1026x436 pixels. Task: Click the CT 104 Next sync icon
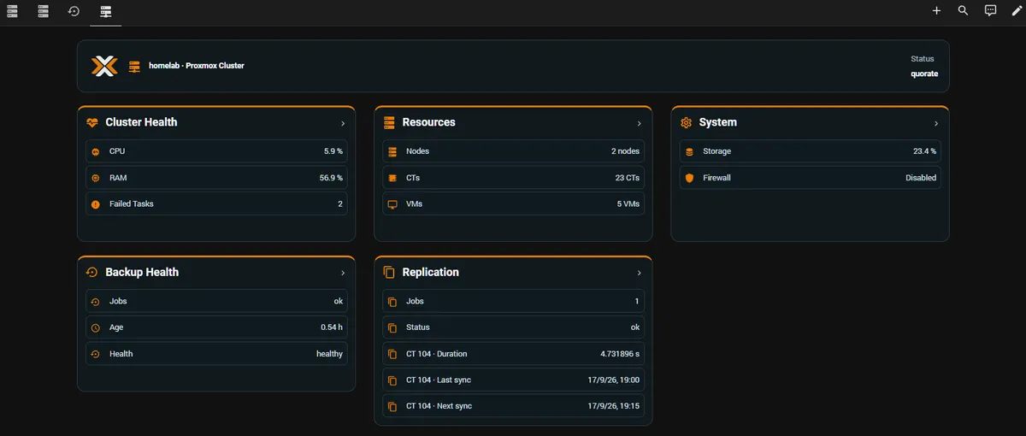coord(392,406)
